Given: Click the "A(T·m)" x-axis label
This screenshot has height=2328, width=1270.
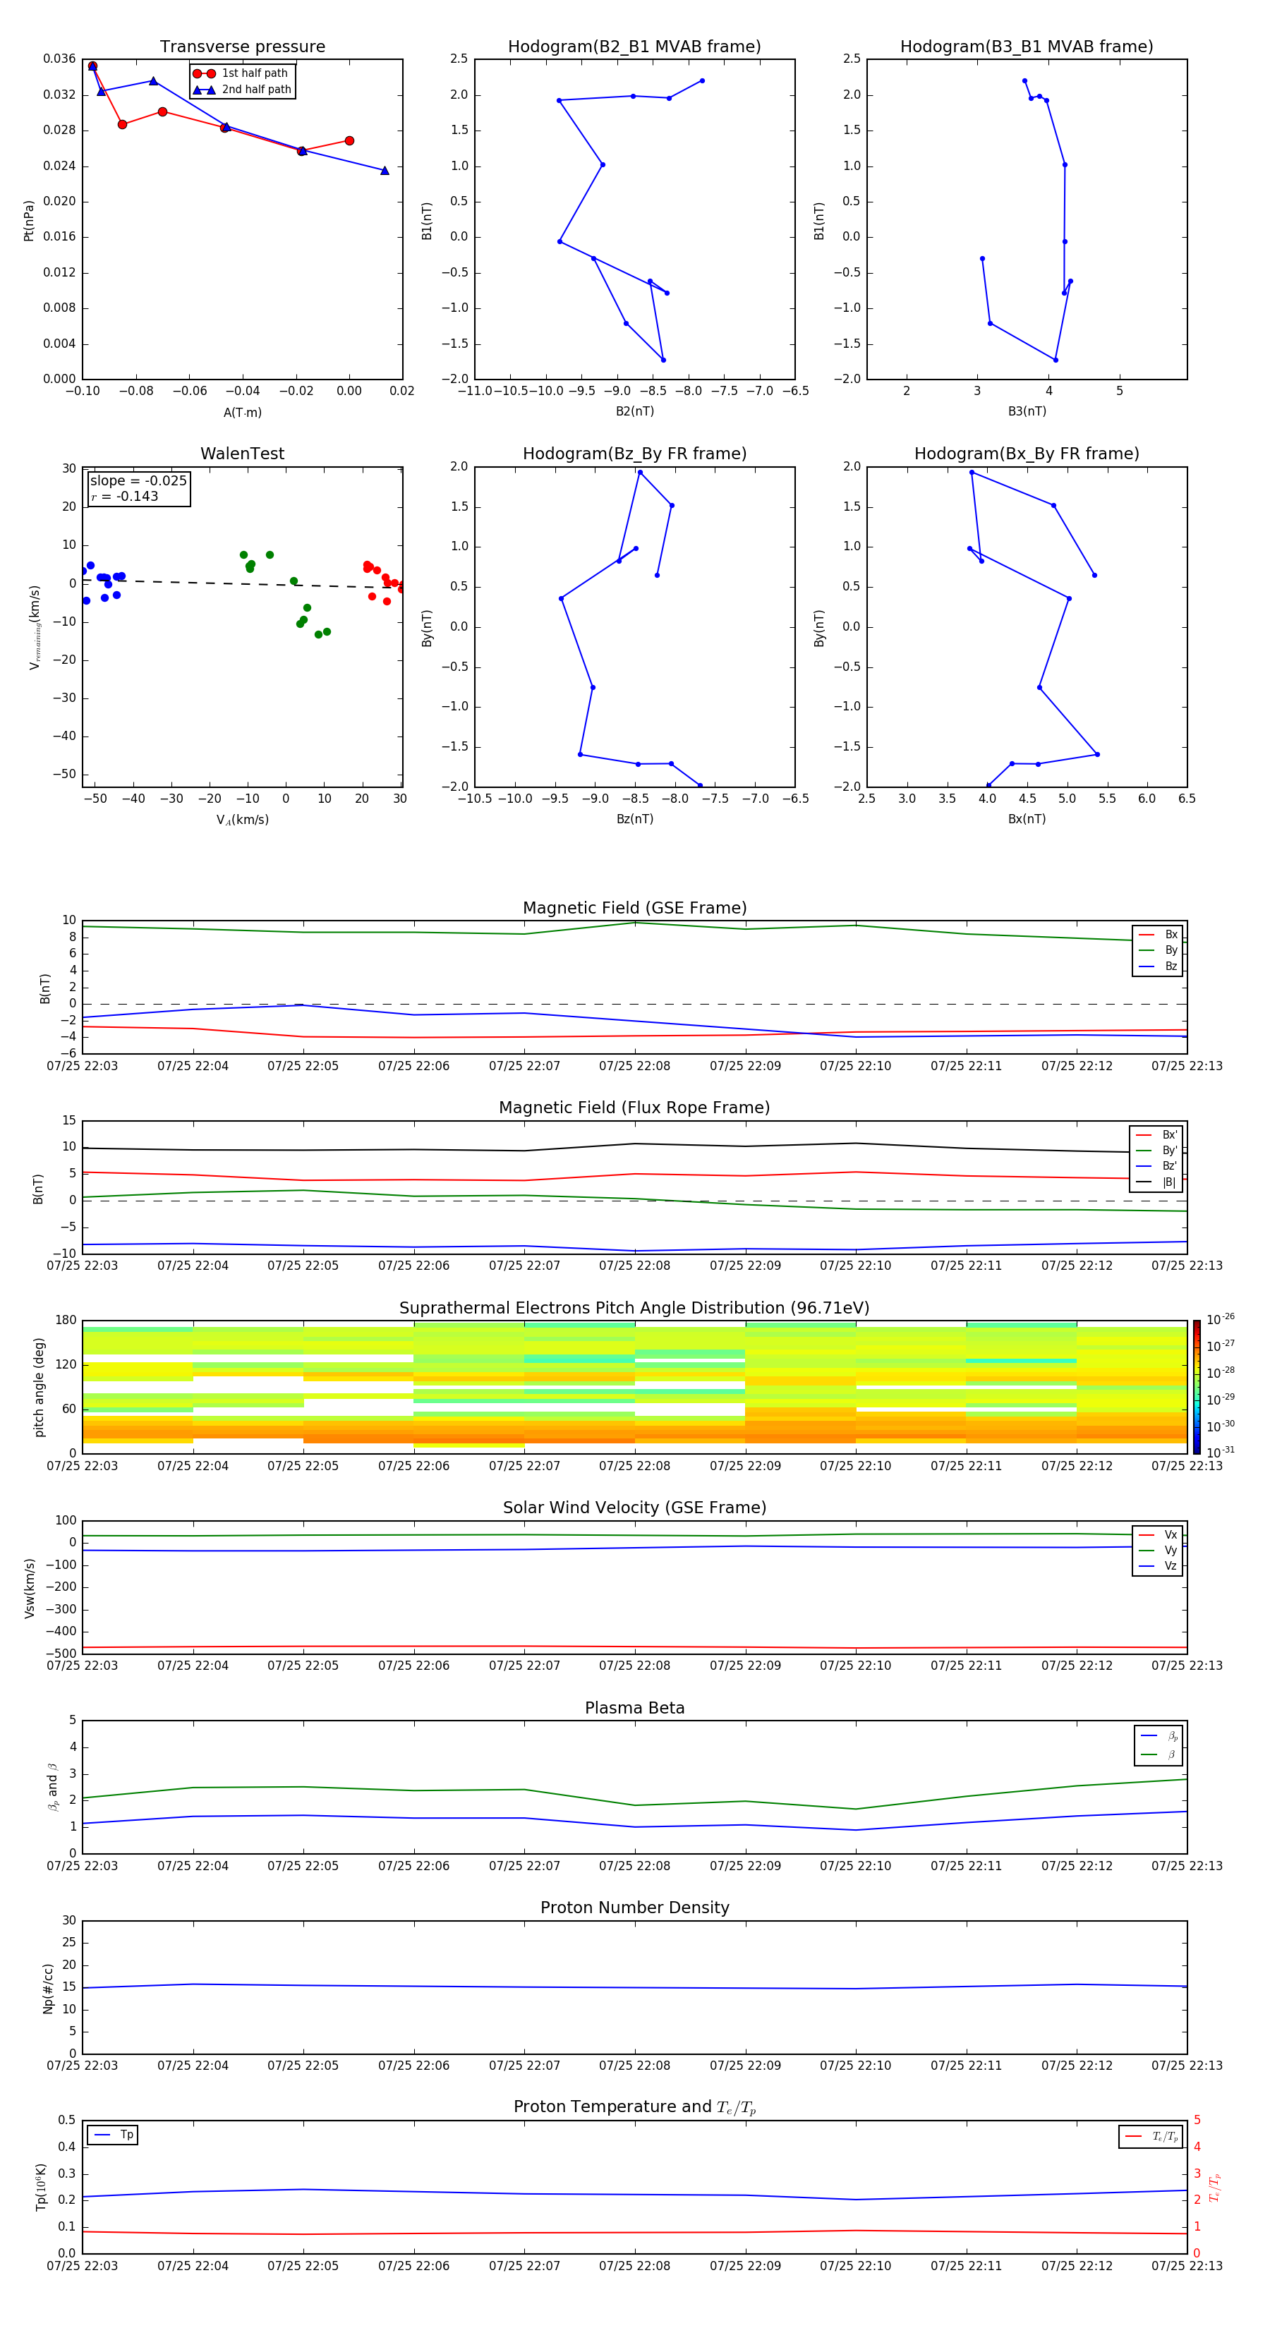Looking at the screenshot, I should pos(242,412).
